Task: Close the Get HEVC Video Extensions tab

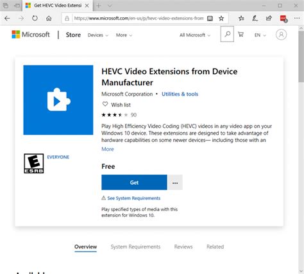Action: tap(87, 6)
